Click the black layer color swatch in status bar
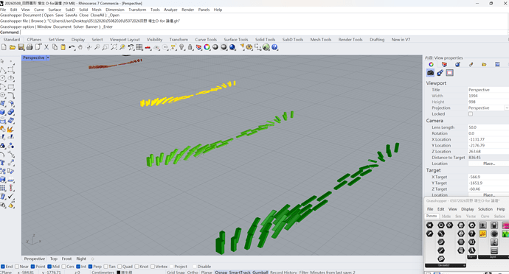Image resolution: width=509 pixels, height=274 pixels. click(x=119, y=273)
